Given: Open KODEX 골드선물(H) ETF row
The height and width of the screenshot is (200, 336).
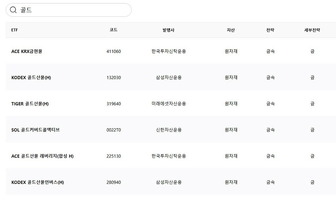Looking at the screenshot, I should click(x=31, y=78).
